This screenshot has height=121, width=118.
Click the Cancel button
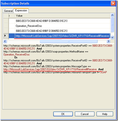(x=85, y=114)
